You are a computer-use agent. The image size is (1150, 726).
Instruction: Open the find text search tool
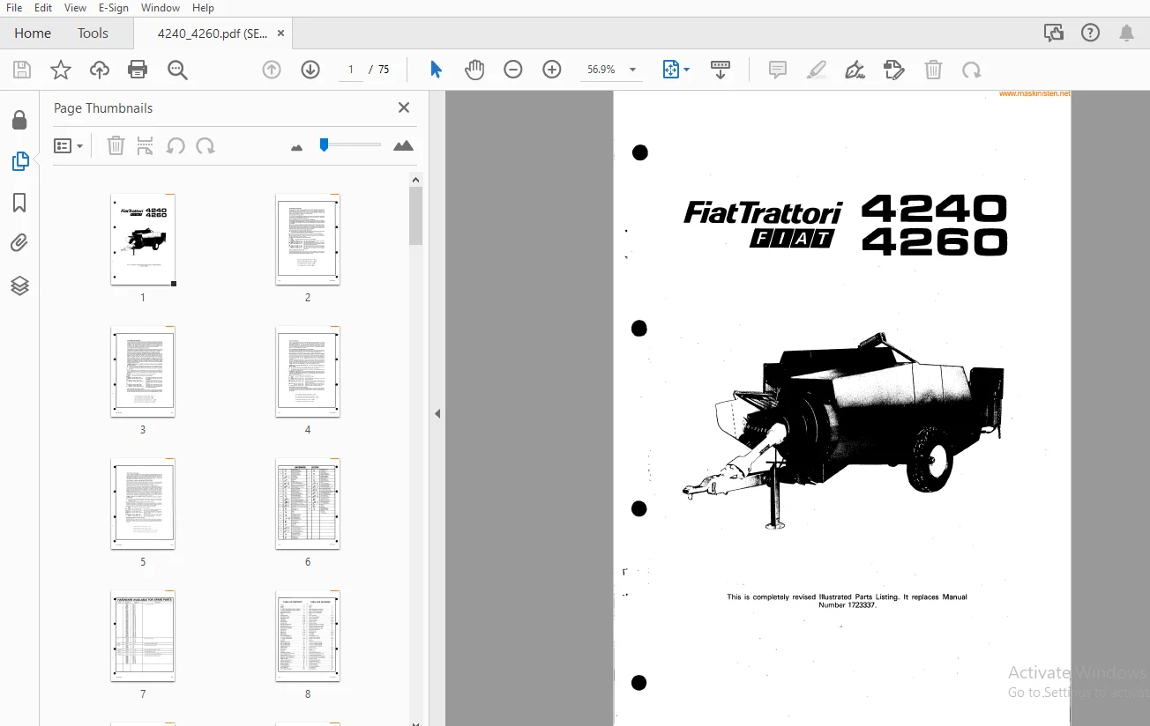pos(178,70)
